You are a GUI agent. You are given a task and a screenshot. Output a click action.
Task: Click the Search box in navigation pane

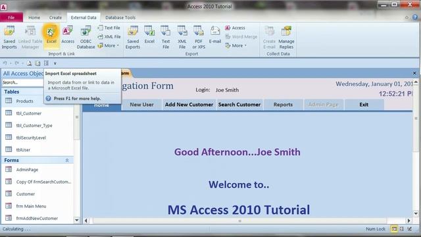tap(22, 82)
